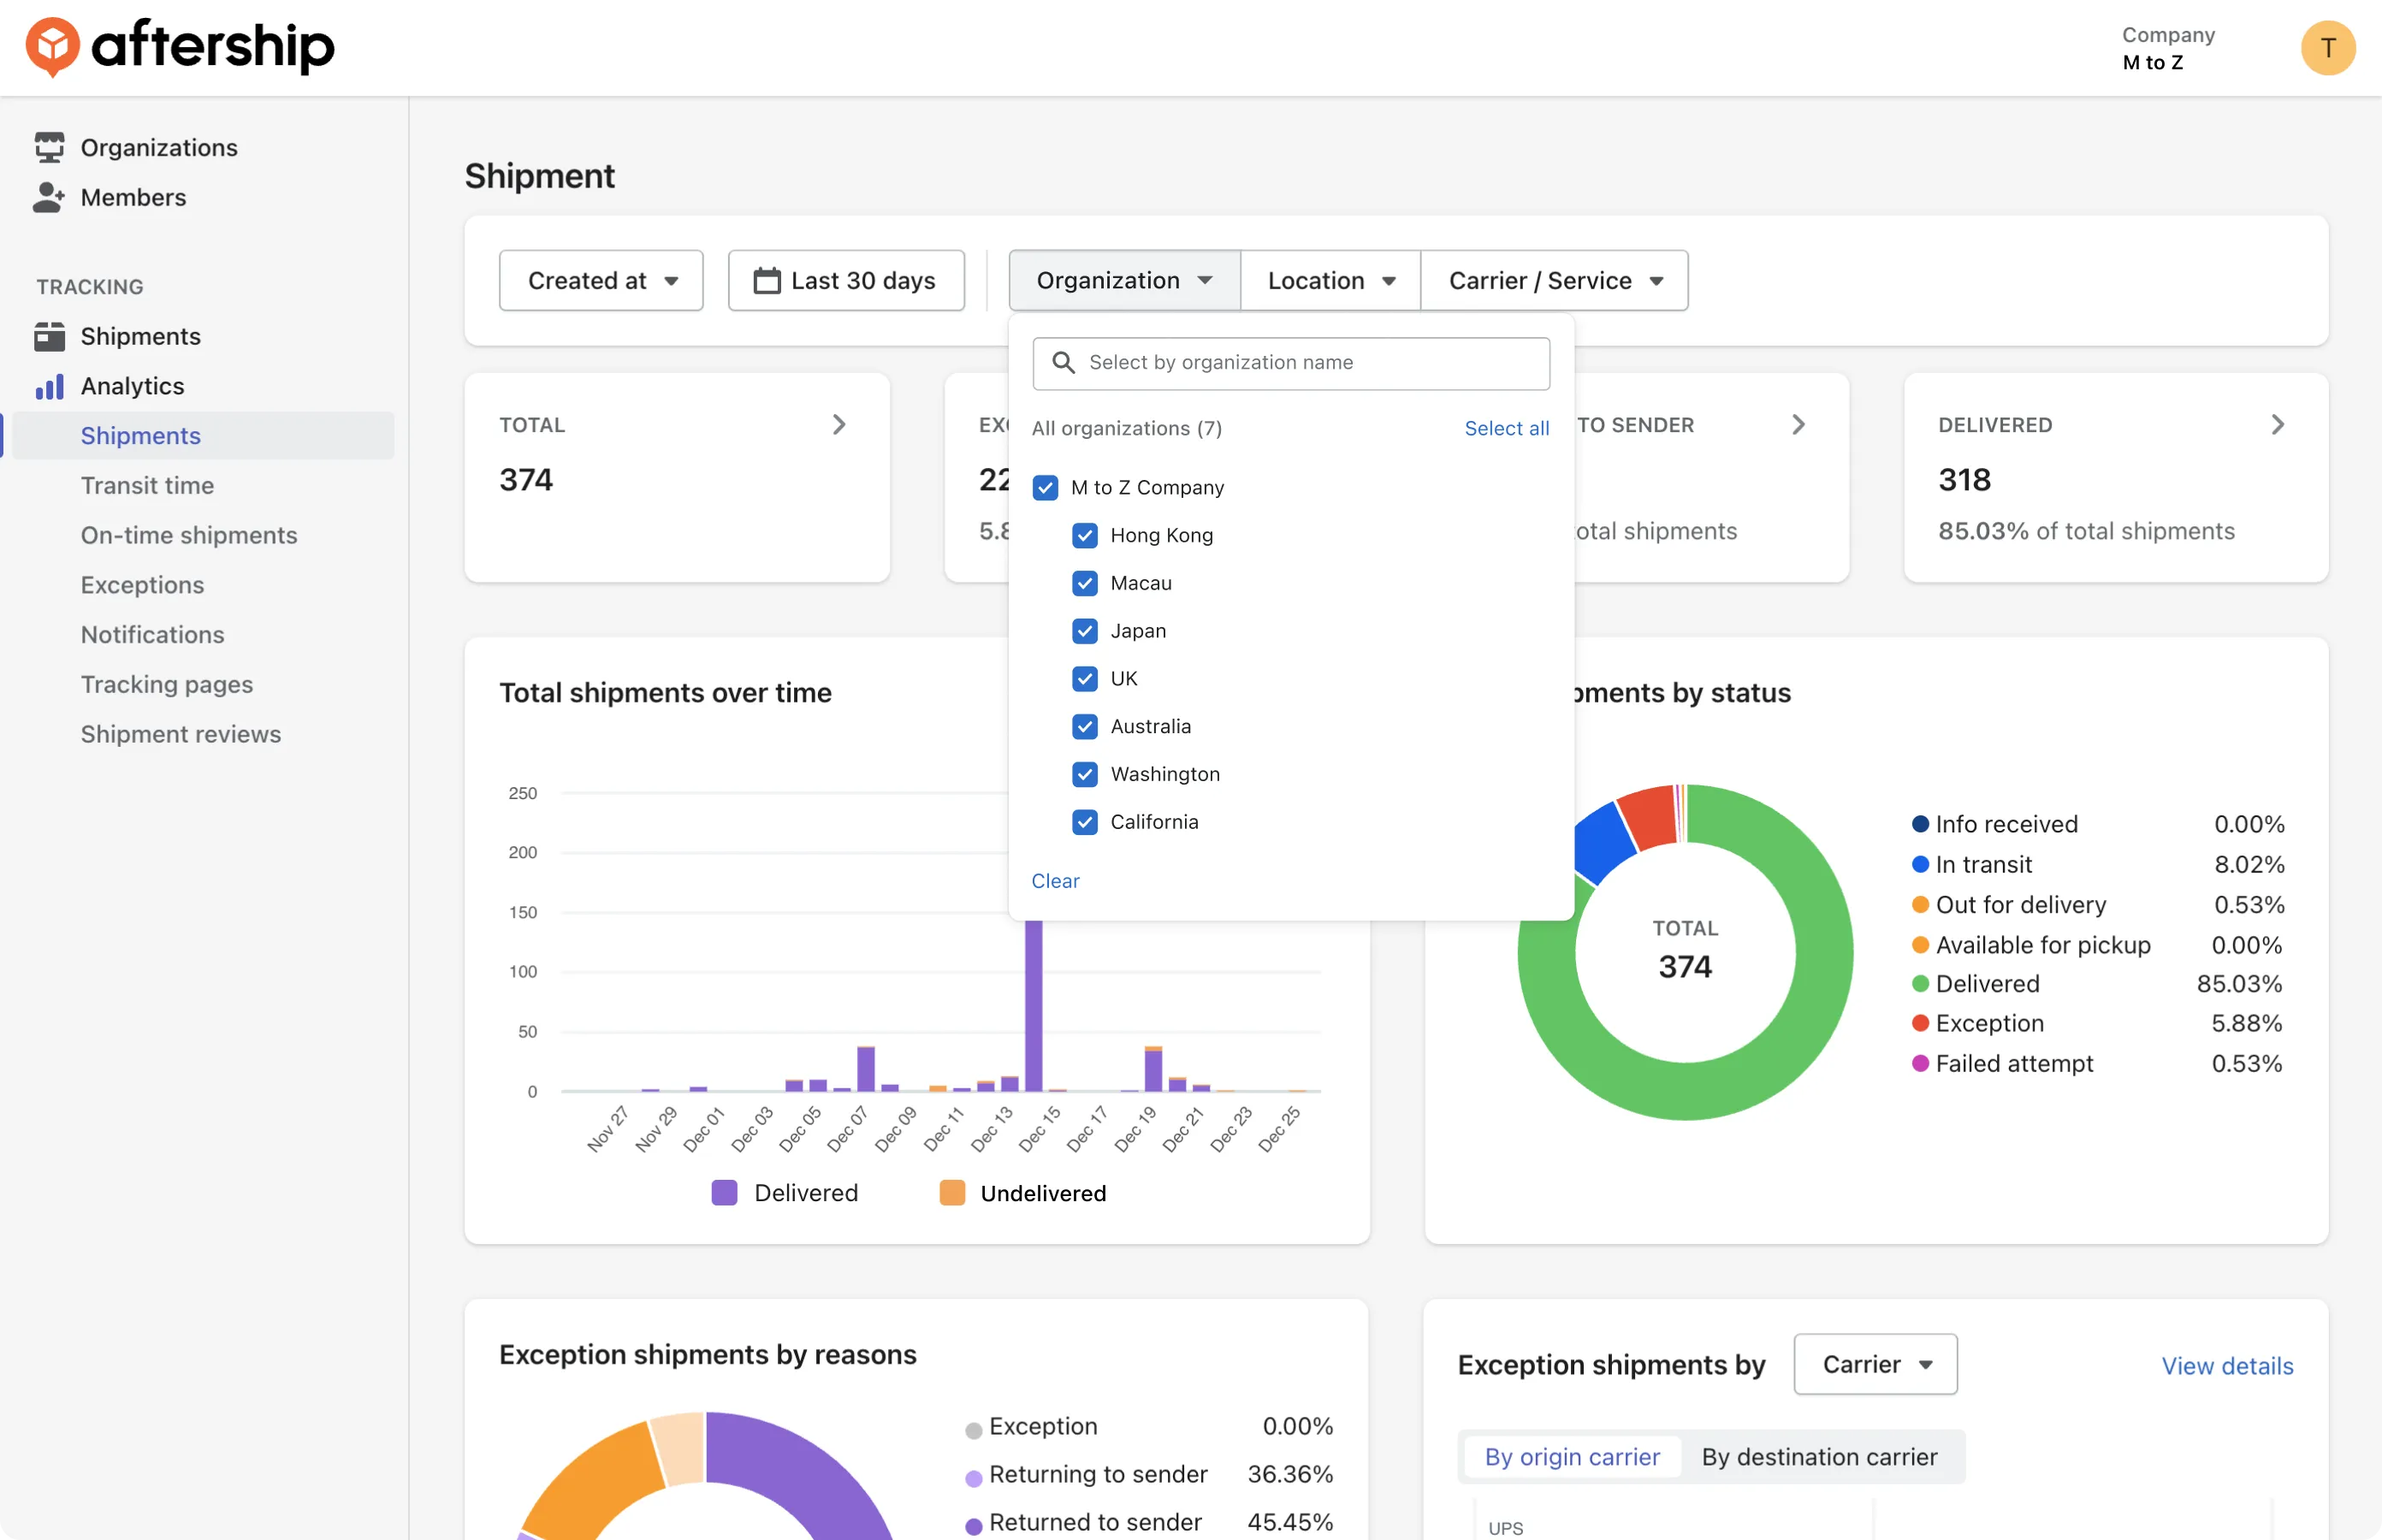
Task: Click the user avatar labeled T
Action: click(x=2327, y=47)
